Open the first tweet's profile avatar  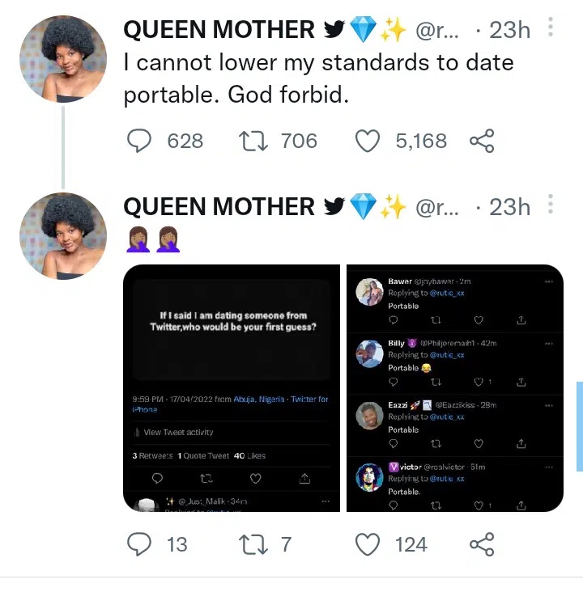(63, 59)
